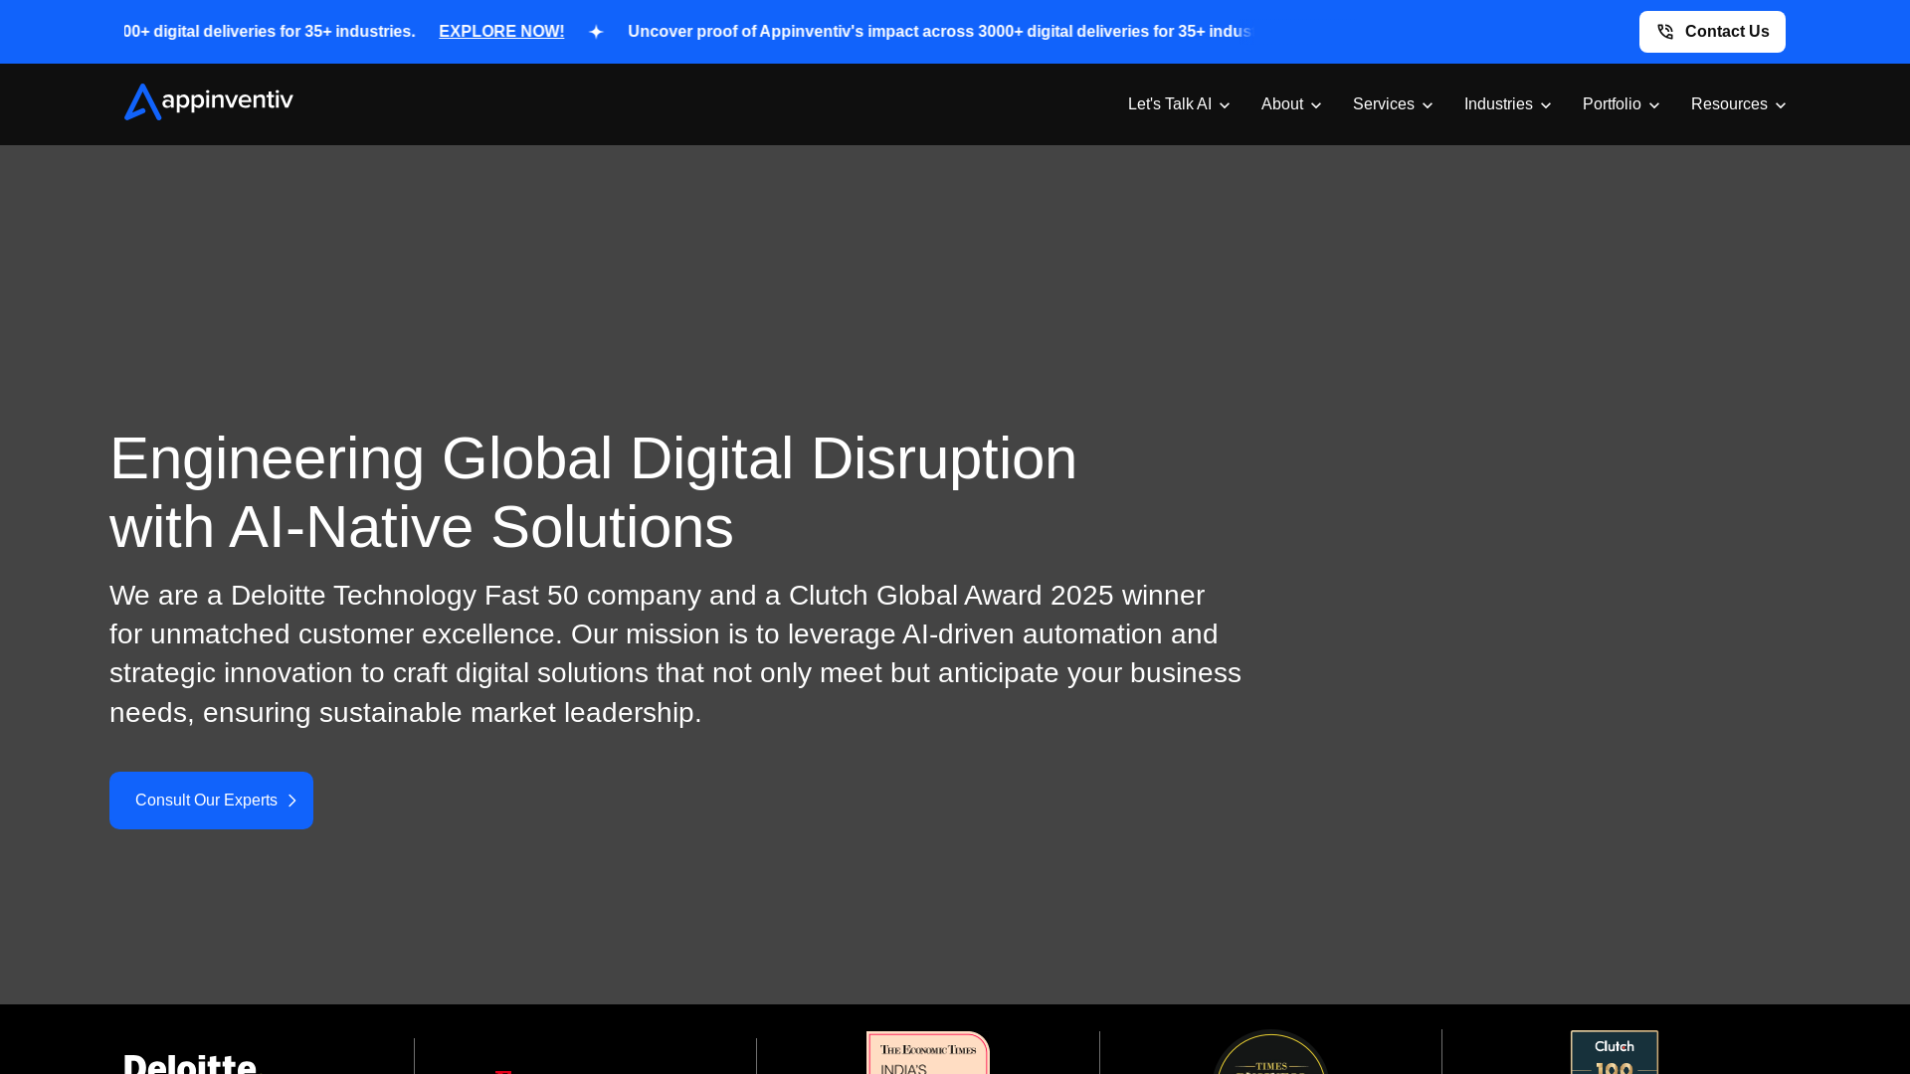Screen dimensions: 1910x1074
Task: Open the About menu
Action: click(x=1291, y=104)
